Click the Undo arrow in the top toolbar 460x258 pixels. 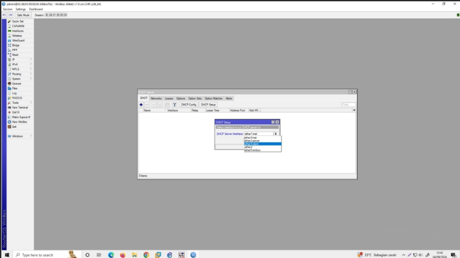4,15
